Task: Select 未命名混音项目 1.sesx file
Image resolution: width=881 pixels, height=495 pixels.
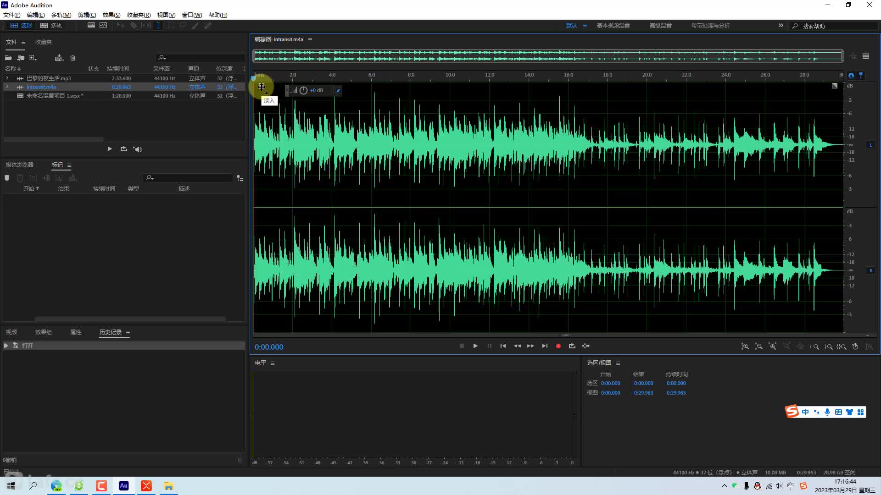Action: (55, 96)
